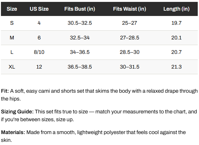Select the XL size cell
The height and width of the screenshot is (145, 199).
point(12,67)
